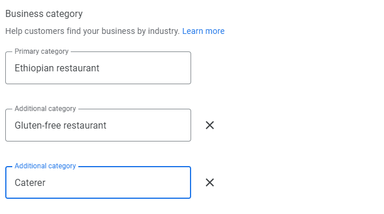Open the Learn more link
The width and height of the screenshot is (384, 214).
coord(203,31)
